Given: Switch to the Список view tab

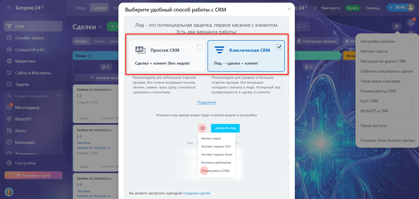Looking at the screenshot, I should [x=99, y=41].
